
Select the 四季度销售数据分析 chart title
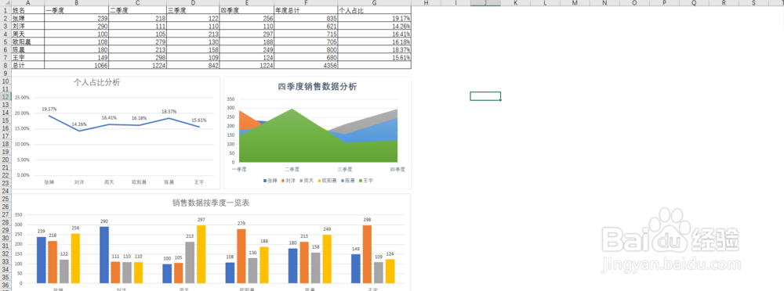click(317, 86)
